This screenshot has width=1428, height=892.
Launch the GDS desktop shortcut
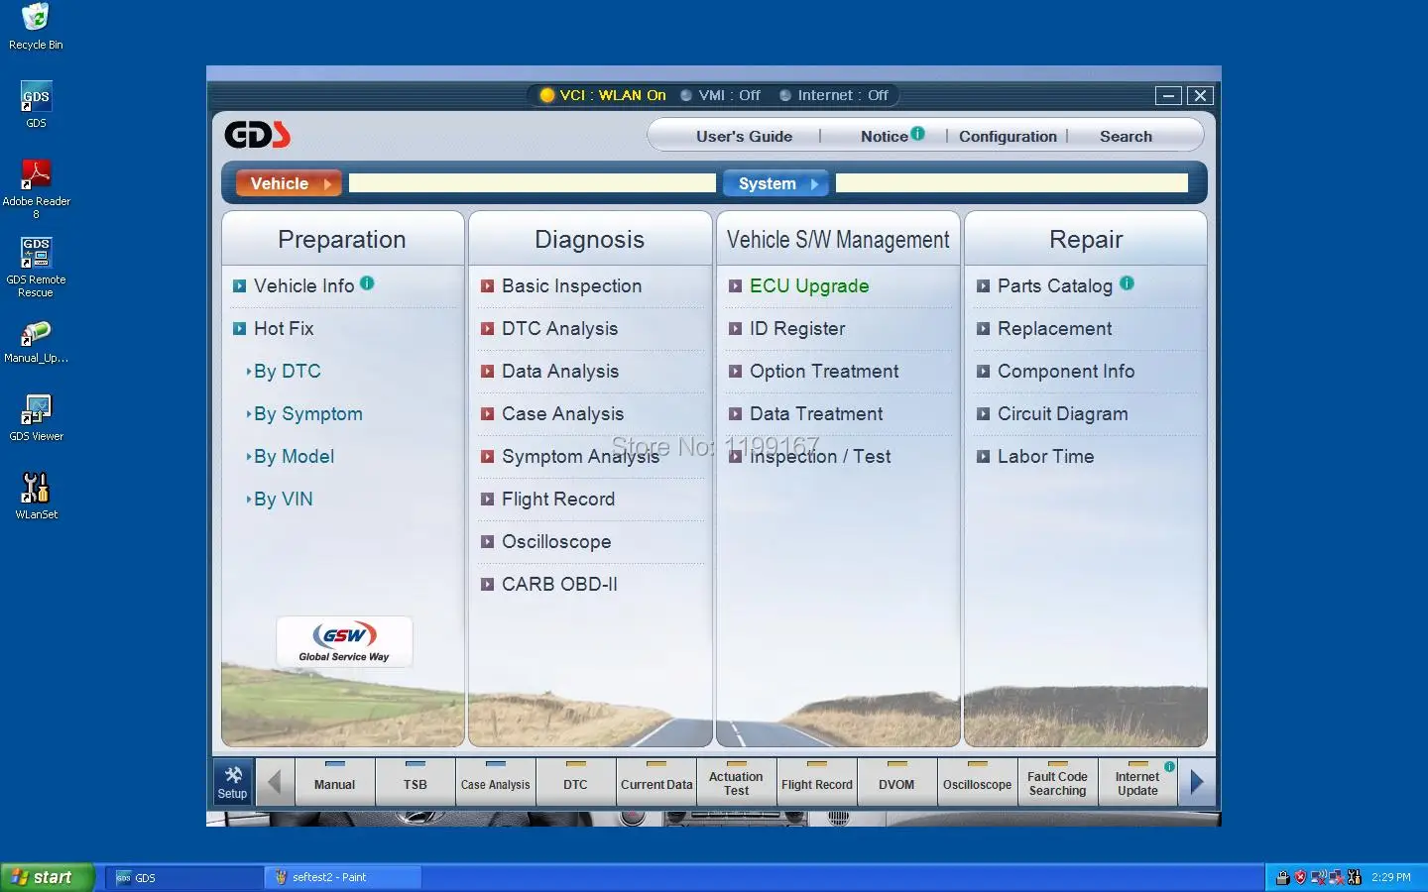36,104
